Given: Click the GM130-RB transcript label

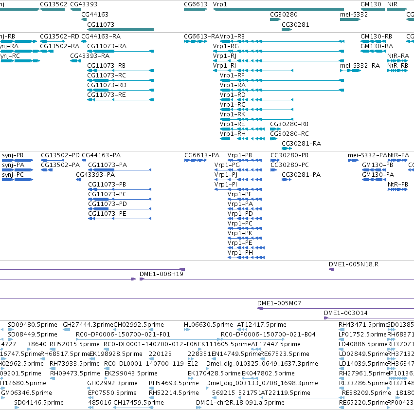Looking at the screenshot, I should [376, 36].
